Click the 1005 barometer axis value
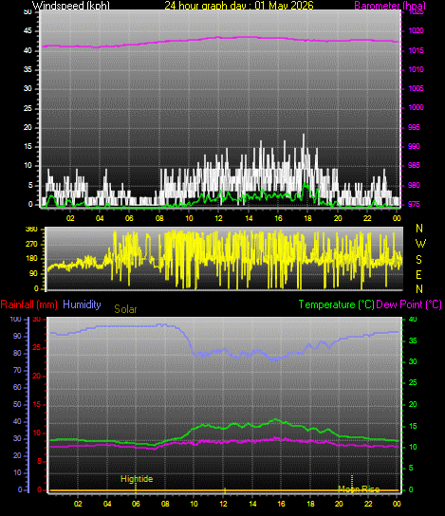Viewport: 445px width, 516px height. click(417, 88)
